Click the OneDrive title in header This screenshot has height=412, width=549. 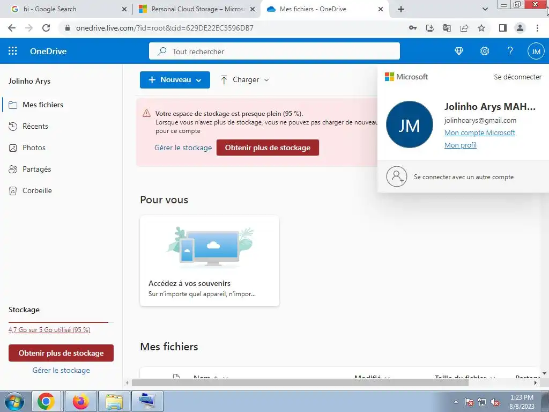pyautogui.click(x=48, y=51)
